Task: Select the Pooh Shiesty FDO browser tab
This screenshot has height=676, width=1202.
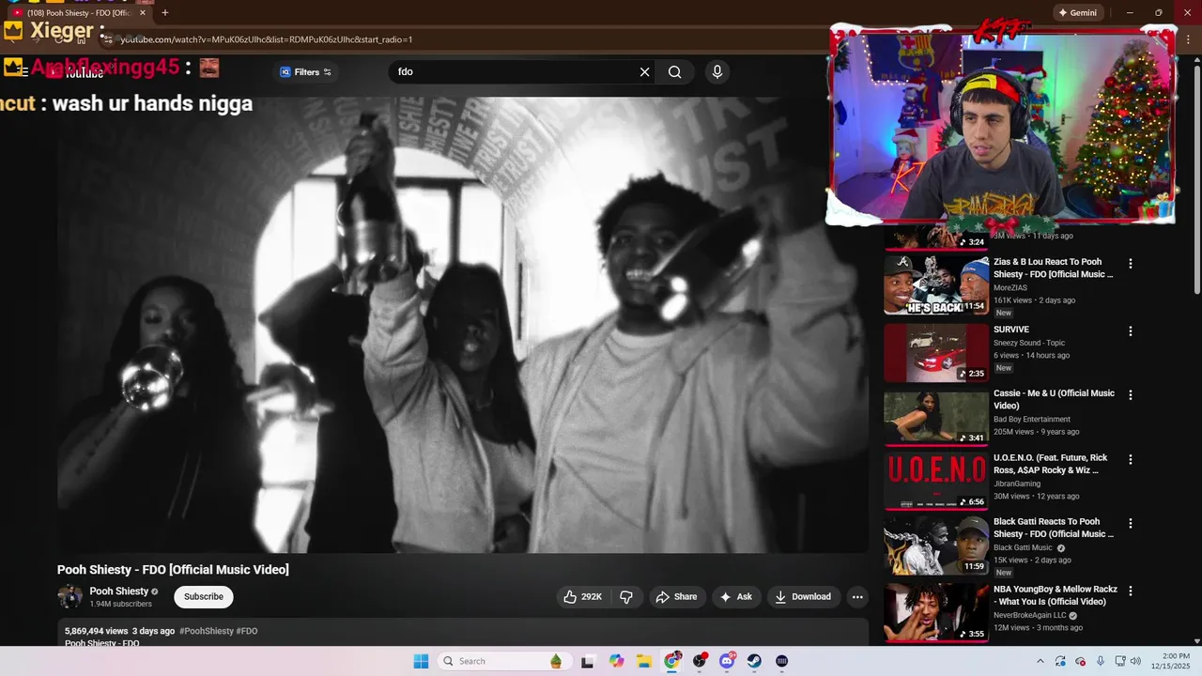Action: (80, 12)
